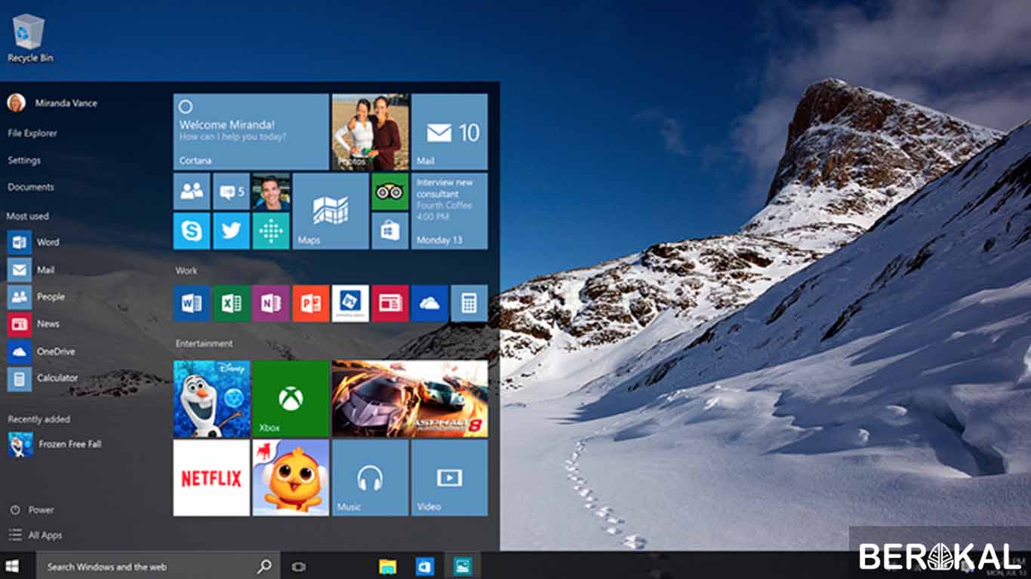1031x579 pixels.
Task: Click the Power button
Action: 32,510
